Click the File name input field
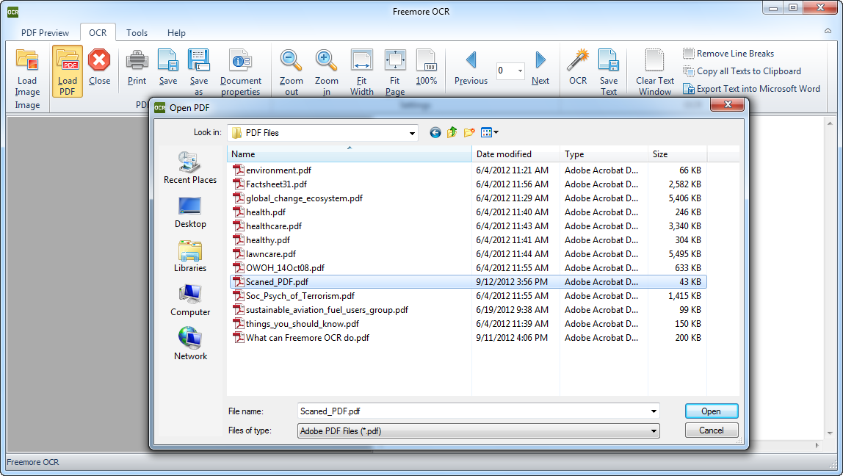The width and height of the screenshot is (843, 476). pos(473,411)
